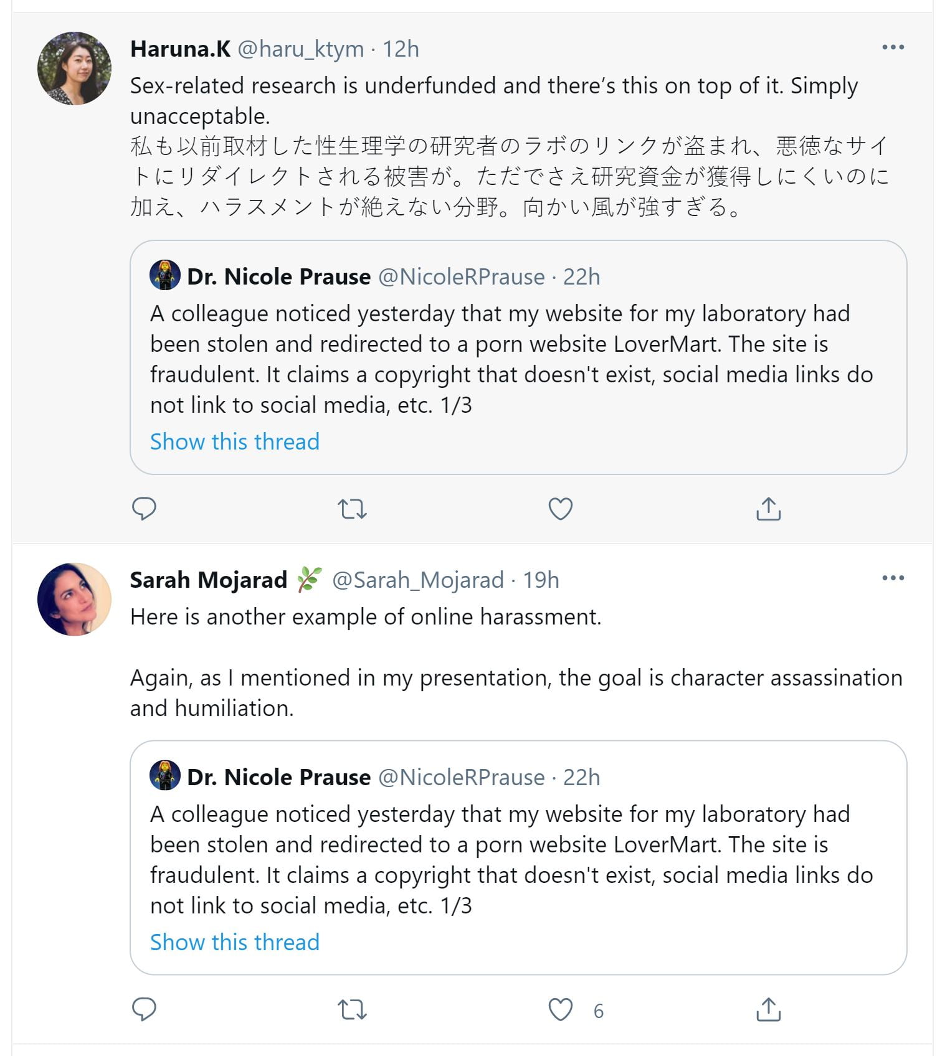Show this thread in Sarah Mojarad's quoted tweet
950x1056 pixels.
(235, 942)
